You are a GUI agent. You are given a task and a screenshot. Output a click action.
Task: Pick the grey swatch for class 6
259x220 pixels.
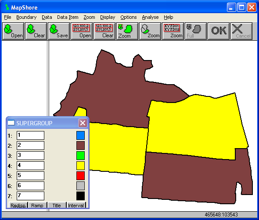coord(80,186)
